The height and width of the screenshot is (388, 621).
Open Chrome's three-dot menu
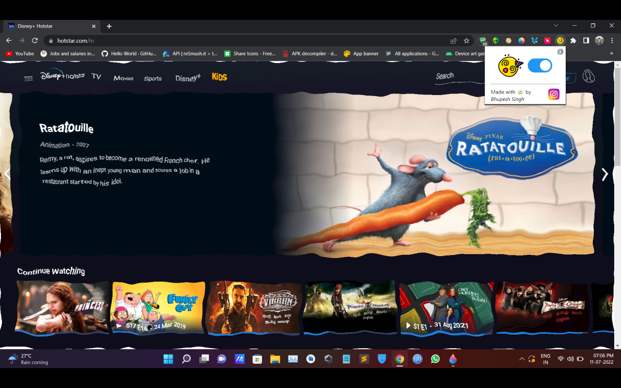[612, 41]
